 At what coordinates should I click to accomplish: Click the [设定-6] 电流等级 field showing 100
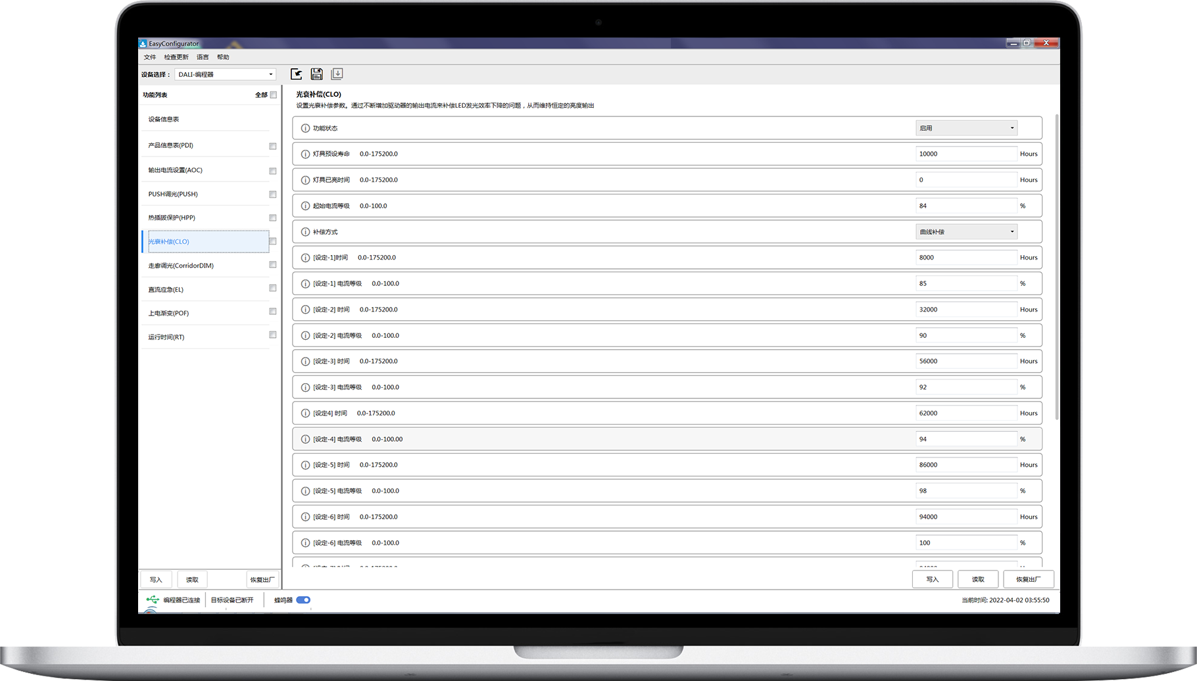point(966,543)
